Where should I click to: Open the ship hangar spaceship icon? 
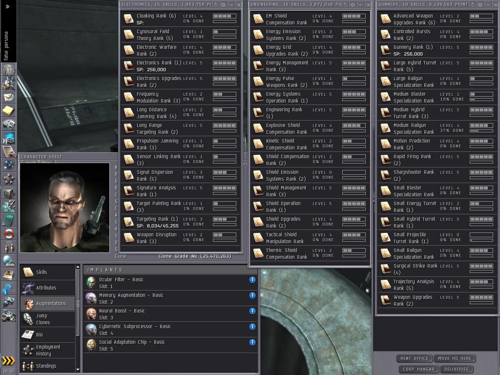coord(9,302)
